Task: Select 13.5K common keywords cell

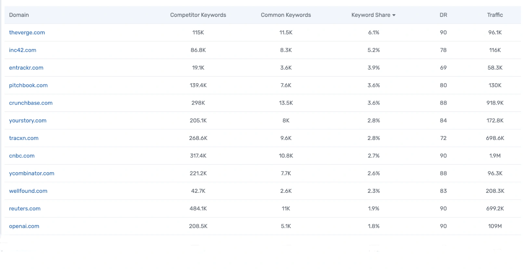Action: tap(286, 103)
